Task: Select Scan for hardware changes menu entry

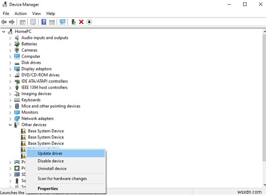Action: (x=66, y=178)
